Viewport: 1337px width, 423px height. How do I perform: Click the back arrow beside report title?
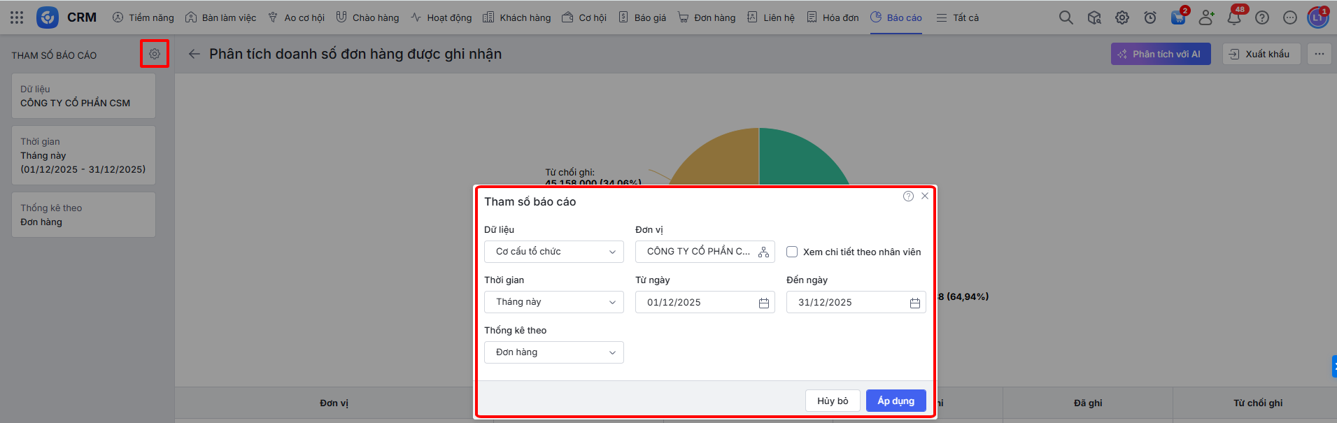pos(194,54)
